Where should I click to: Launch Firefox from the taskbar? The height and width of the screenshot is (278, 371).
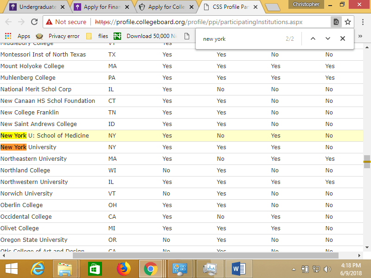tap(124, 269)
